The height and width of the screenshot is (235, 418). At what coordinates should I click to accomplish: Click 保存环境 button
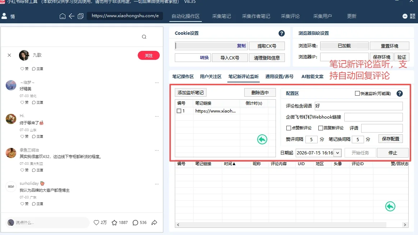pyautogui.click(x=381, y=57)
